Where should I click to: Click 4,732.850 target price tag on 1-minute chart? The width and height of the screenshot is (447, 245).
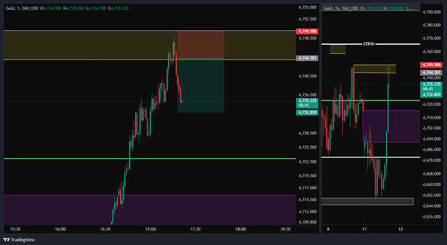[307, 112]
